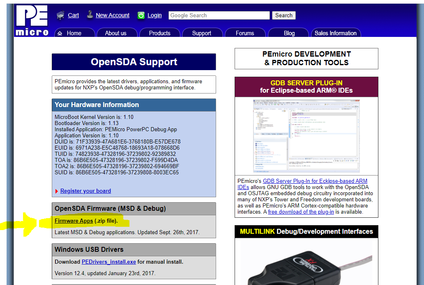
Task: Open the Blog page
Action: 289,33
